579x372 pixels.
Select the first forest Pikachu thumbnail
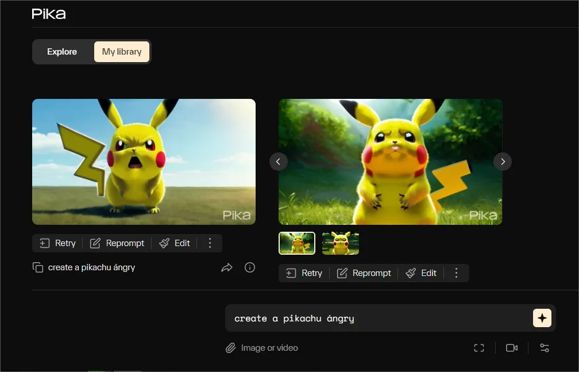coord(297,243)
